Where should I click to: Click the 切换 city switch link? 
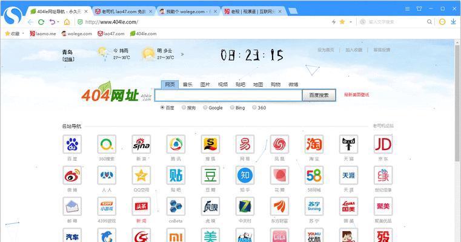click(68, 59)
